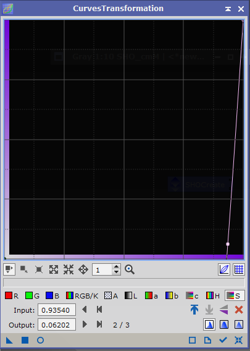Toggle Show Complete Curves icon
The width and height of the screenshot is (250, 351).
tap(224, 269)
